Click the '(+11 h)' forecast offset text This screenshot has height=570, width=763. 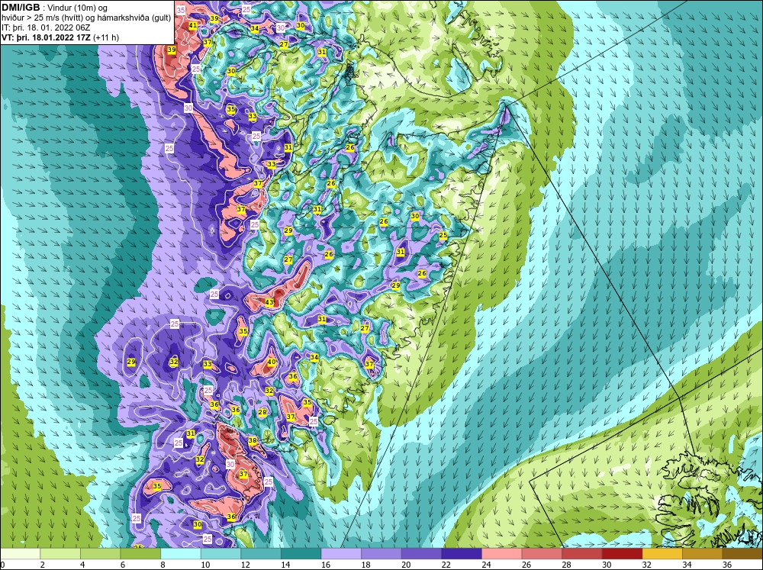(105, 37)
